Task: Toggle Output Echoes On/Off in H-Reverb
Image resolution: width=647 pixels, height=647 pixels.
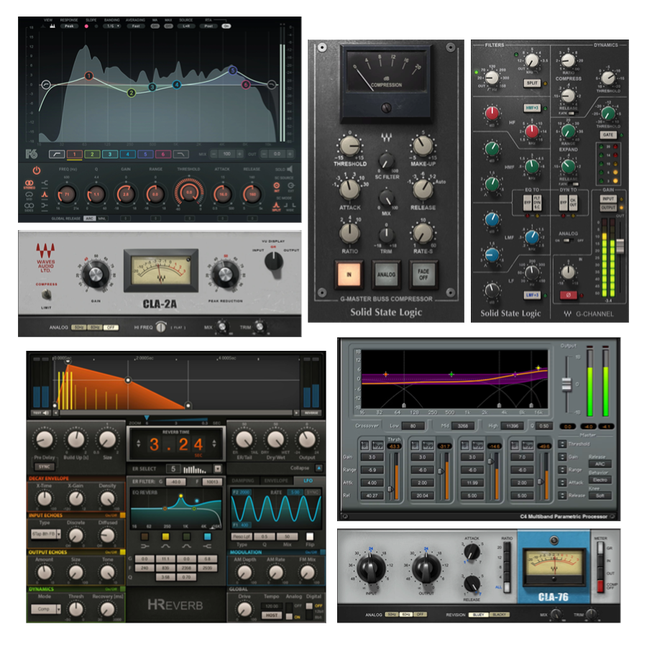Action: (122, 552)
